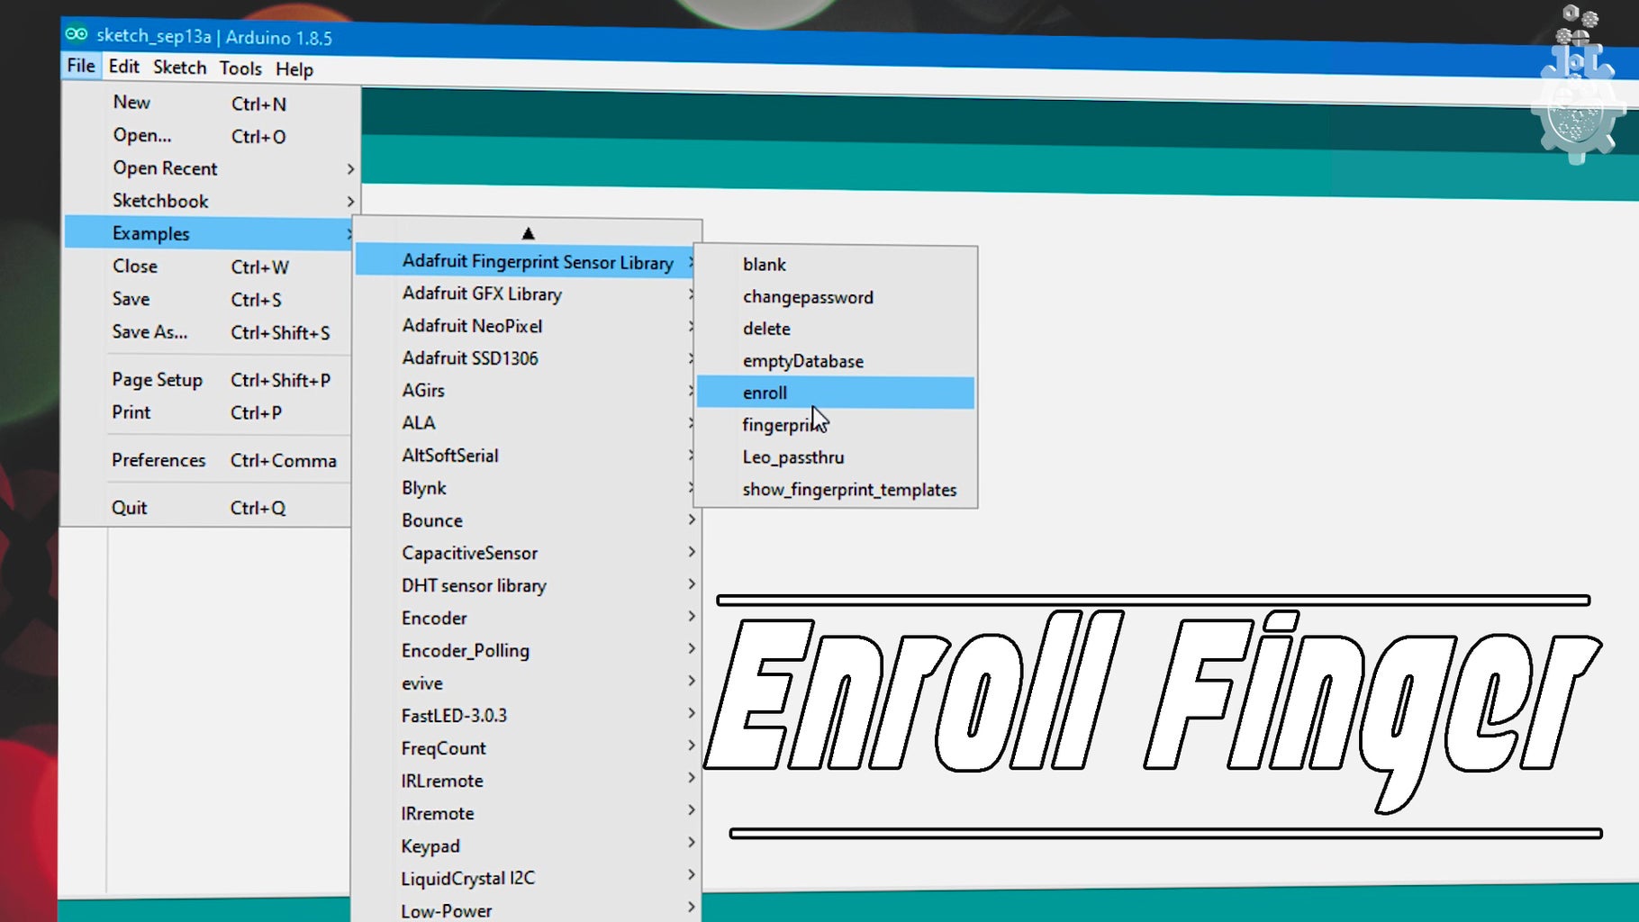
Task: Expand the Adafruit GFX Library submenu
Action: coord(482,294)
